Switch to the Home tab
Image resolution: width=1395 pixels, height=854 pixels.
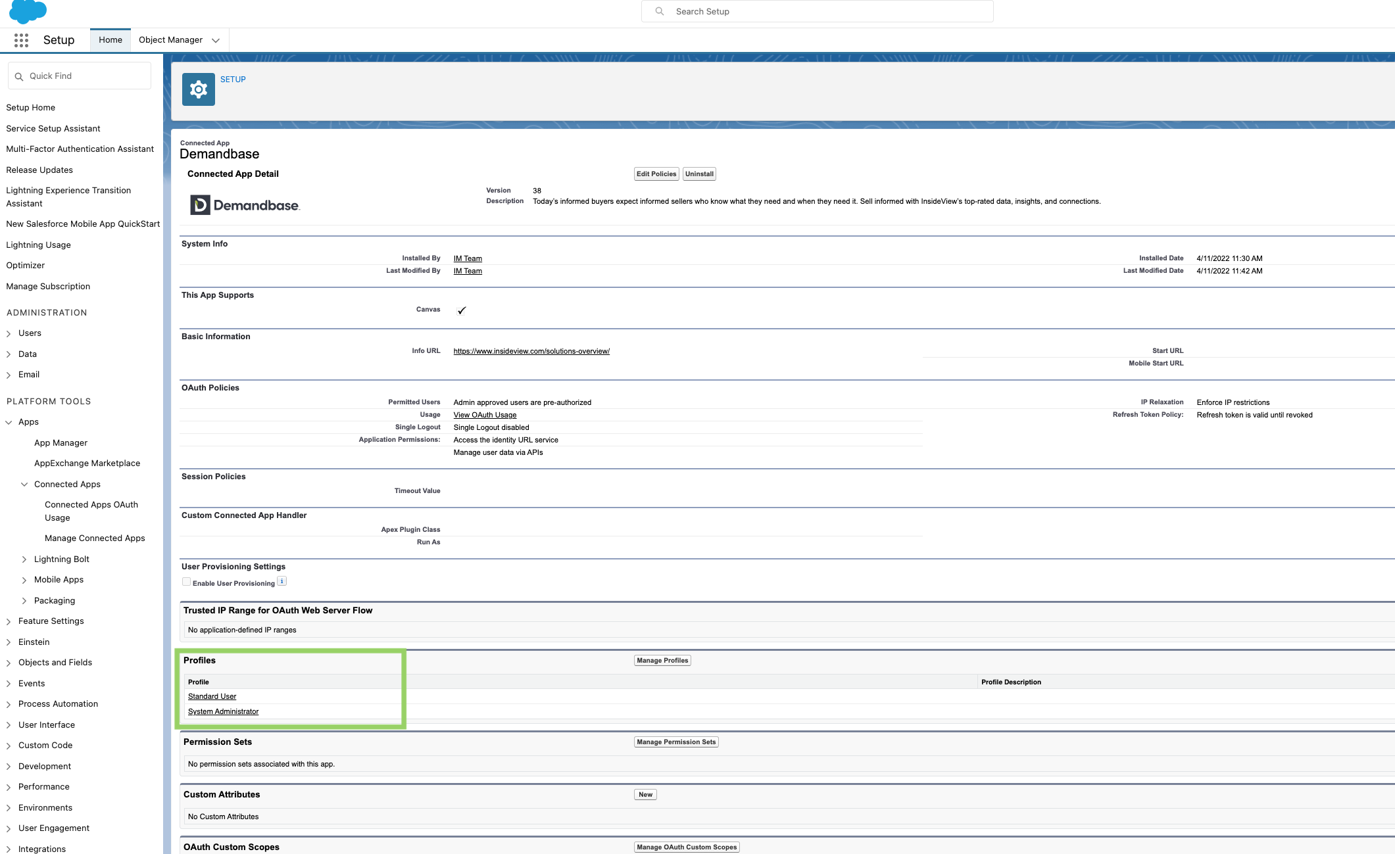coord(110,40)
